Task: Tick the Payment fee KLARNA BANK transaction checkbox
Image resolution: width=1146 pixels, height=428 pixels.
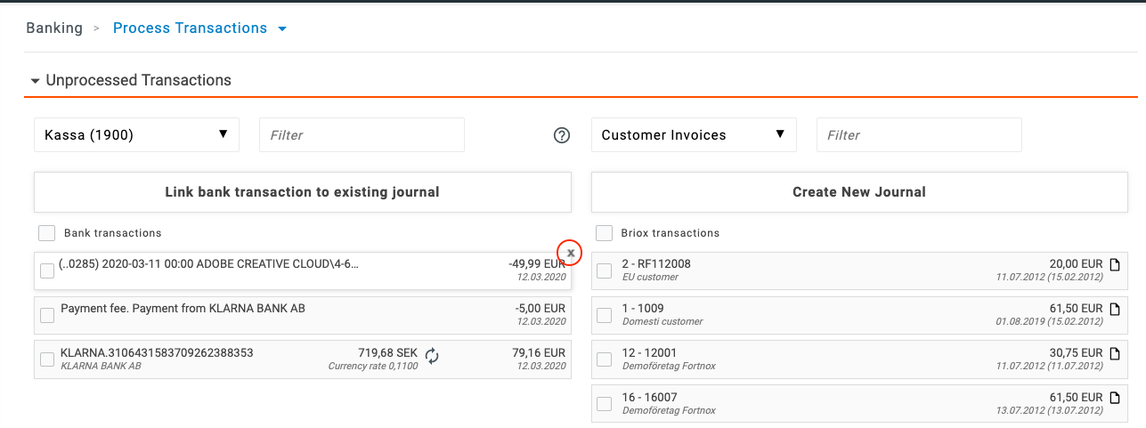Action: (x=47, y=315)
